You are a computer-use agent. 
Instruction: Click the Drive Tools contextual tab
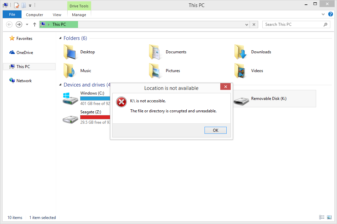click(79, 6)
